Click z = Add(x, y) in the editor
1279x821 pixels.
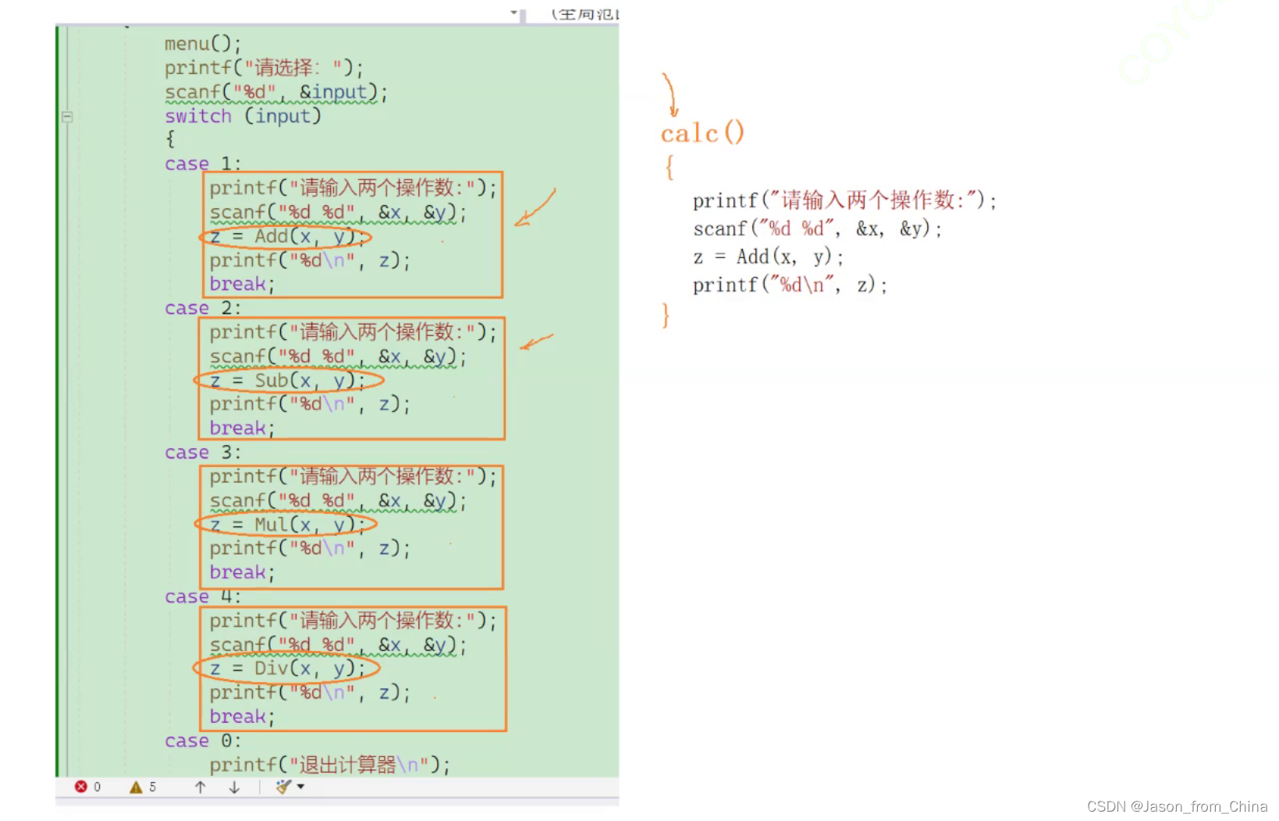tap(287, 236)
